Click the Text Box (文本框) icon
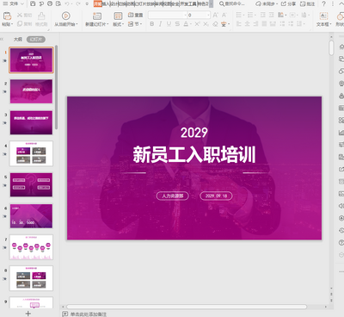This screenshot has width=344, height=317. 323,16
